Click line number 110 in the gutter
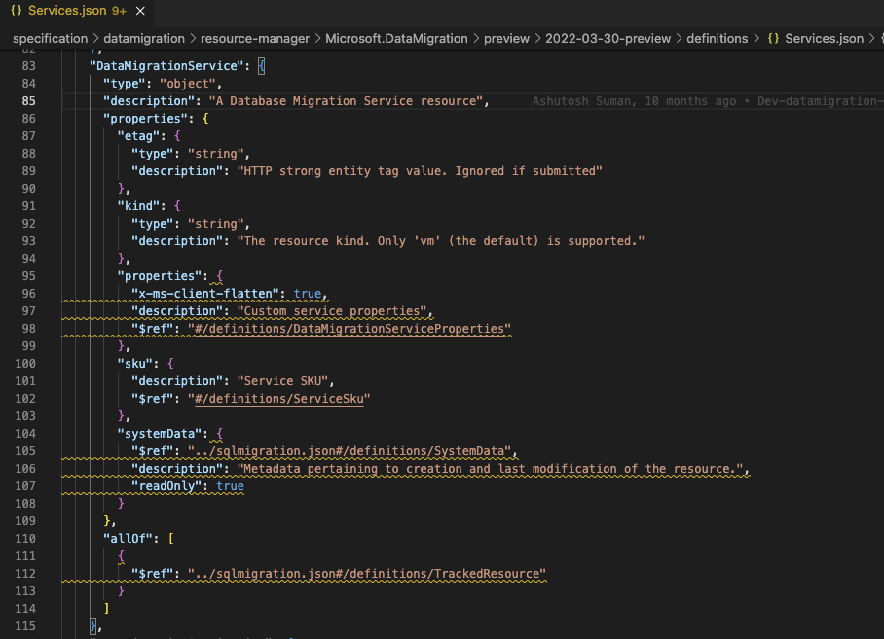This screenshot has width=884, height=639. point(25,538)
